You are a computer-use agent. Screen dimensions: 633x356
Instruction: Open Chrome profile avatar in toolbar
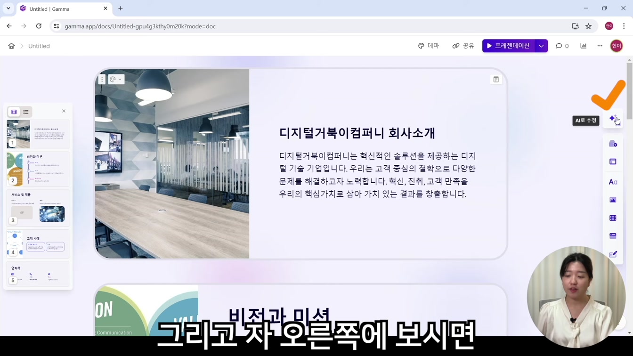[x=609, y=26]
